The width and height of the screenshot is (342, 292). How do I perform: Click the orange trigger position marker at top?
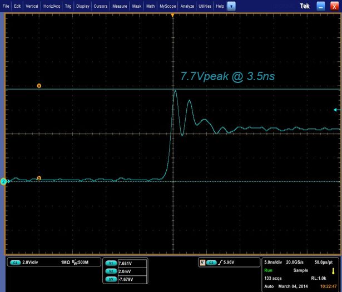coord(173,15)
